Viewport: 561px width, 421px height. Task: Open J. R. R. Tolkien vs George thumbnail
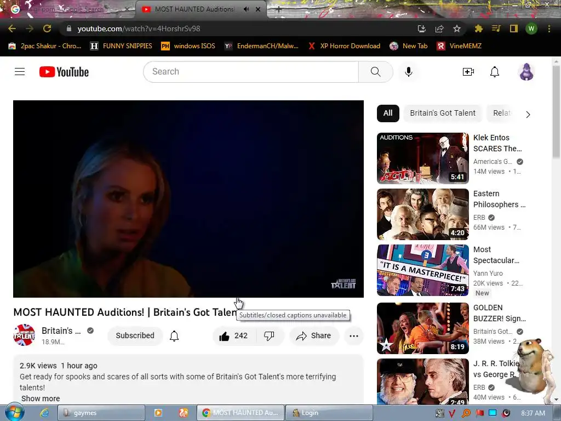(x=422, y=382)
